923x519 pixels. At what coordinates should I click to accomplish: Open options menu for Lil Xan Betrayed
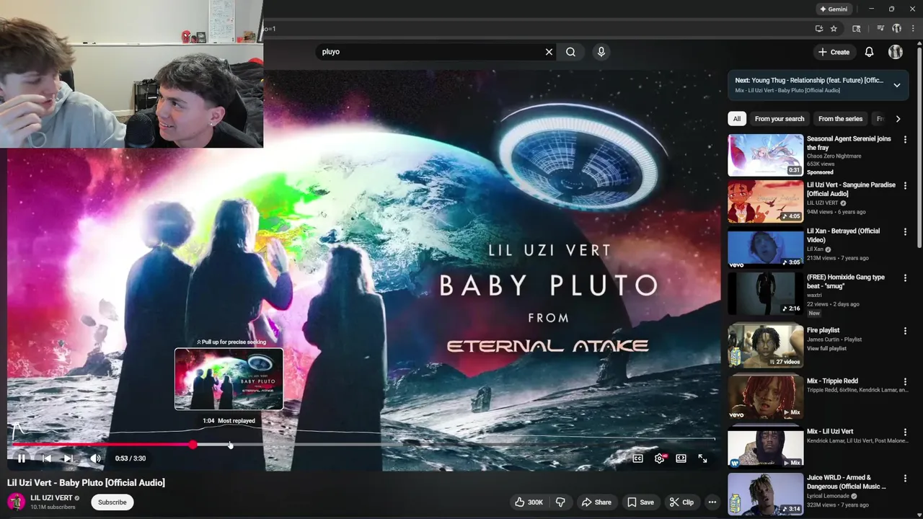pyautogui.click(x=905, y=231)
